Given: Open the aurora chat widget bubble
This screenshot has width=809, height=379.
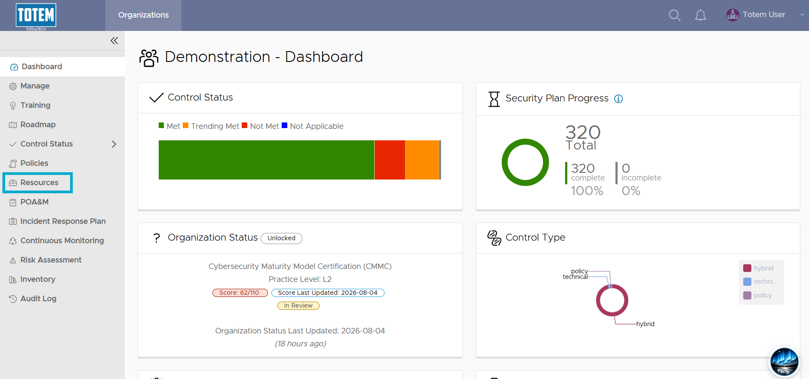Looking at the screenshot, I should (x=784, y=362).
